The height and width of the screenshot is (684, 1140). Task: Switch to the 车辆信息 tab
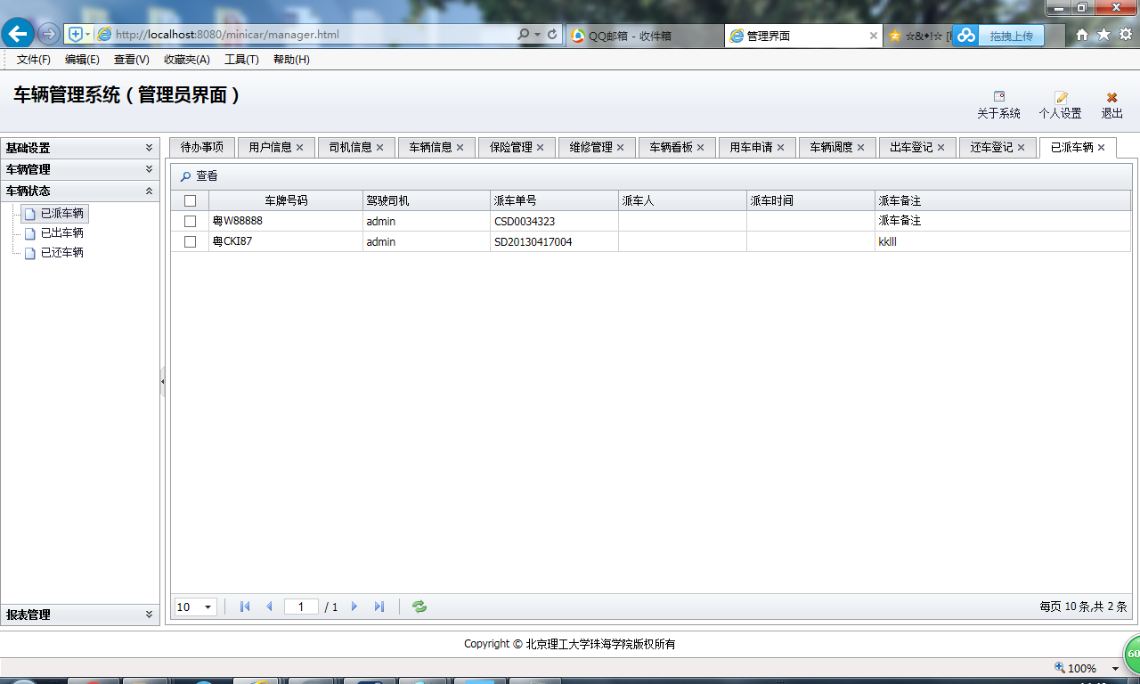pos(429,147)
